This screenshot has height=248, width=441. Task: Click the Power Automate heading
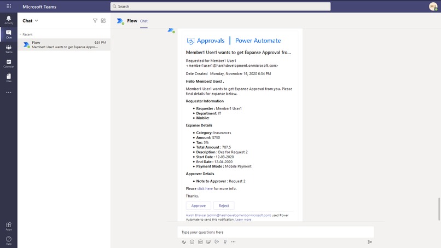click(258, 41)
